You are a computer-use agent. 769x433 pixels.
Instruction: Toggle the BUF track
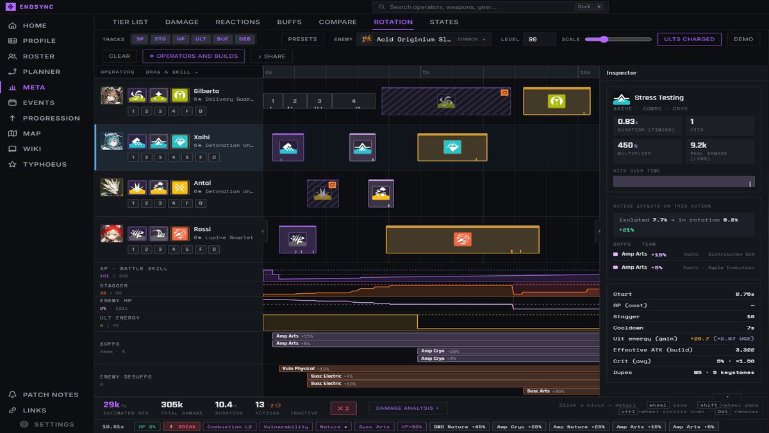point(222,39)
